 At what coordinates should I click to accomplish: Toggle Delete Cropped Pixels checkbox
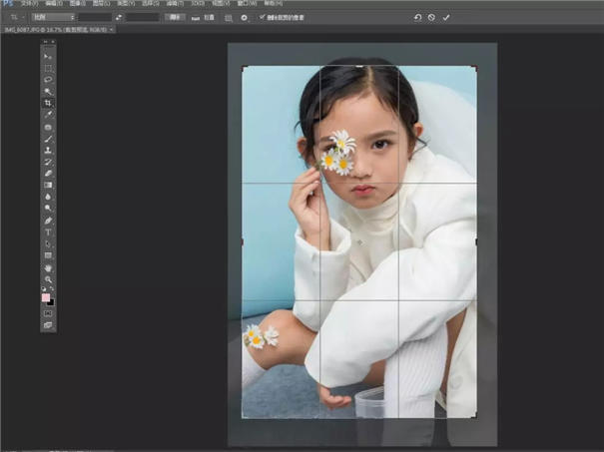pos(263,17)
